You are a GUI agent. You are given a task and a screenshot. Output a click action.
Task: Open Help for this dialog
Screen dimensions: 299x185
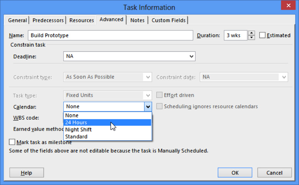click(26, 173)
